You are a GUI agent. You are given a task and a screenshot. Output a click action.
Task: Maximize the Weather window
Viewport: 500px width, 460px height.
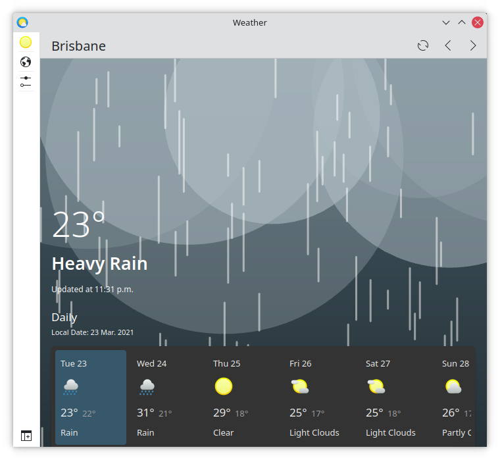[x=462, y=22]
